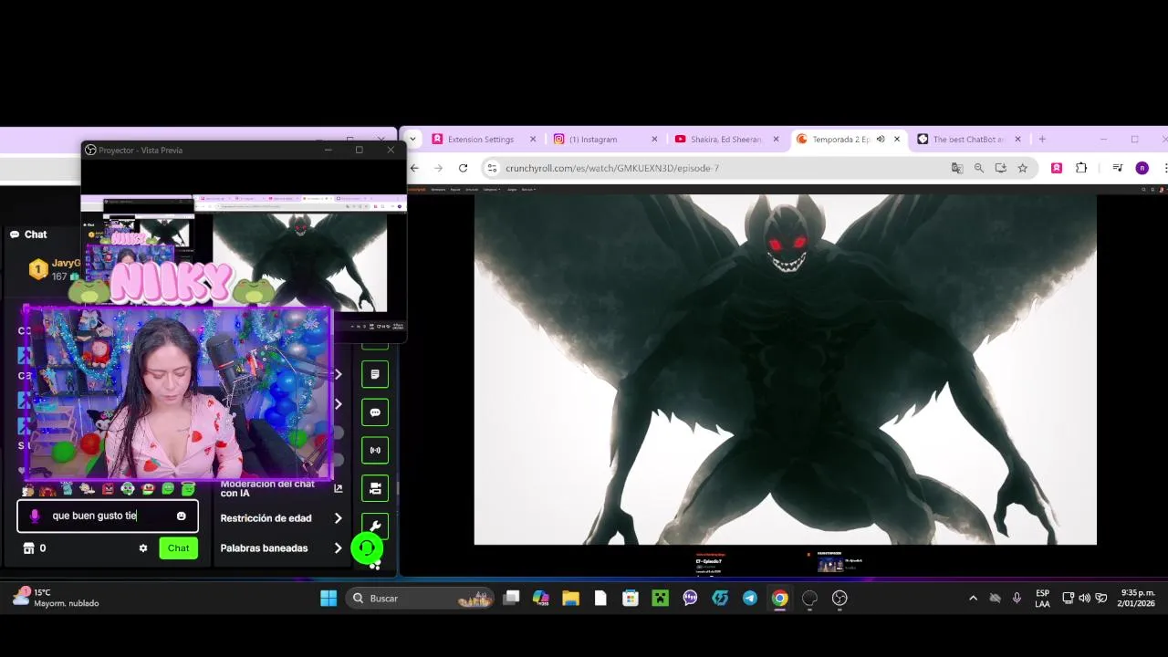Switch to the Shakira, Ed Sheeran YouTube tab
1168x657 pixels.
click(726, 140)
